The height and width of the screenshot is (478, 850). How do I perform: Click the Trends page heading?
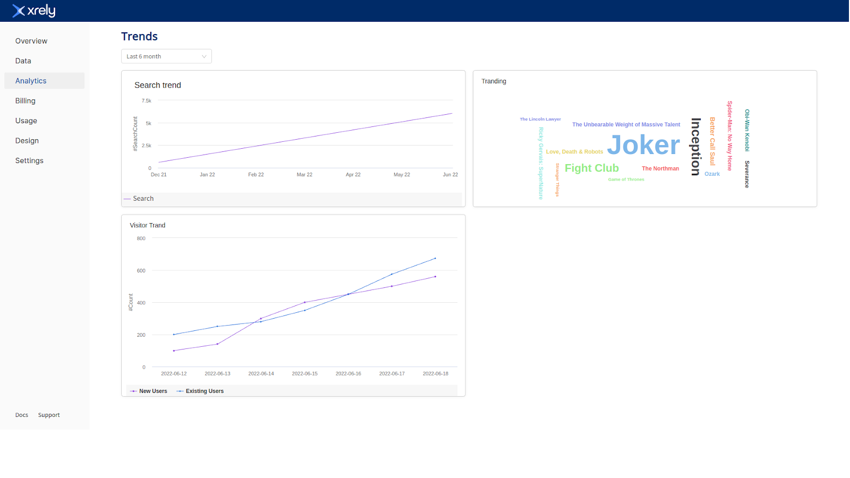pos(139,37)
